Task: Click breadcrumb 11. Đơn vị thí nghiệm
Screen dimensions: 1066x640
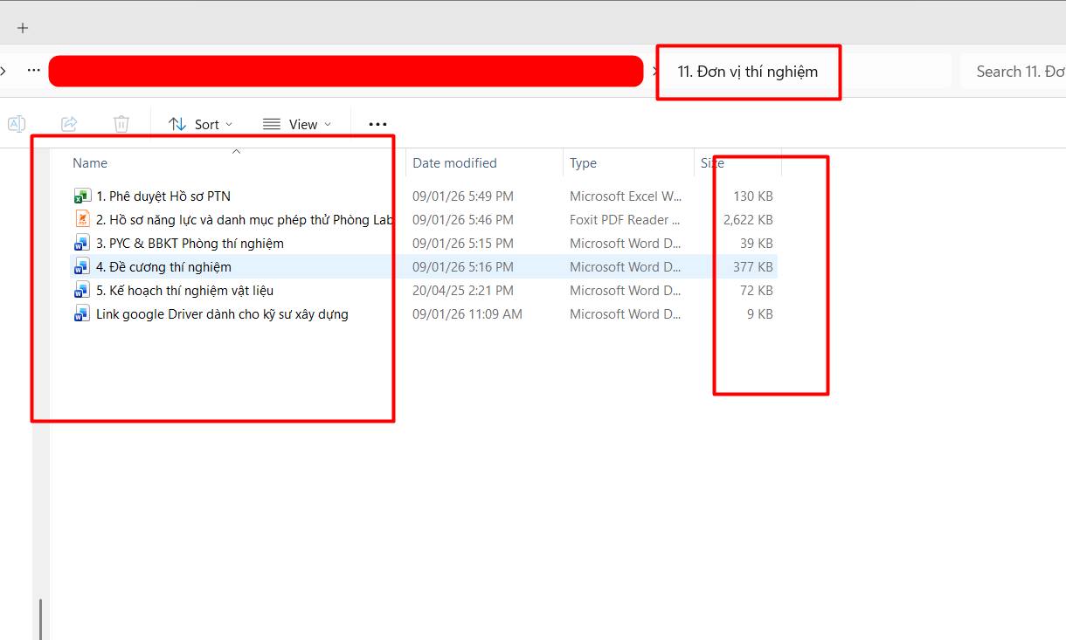Action: tap(748, 72)
